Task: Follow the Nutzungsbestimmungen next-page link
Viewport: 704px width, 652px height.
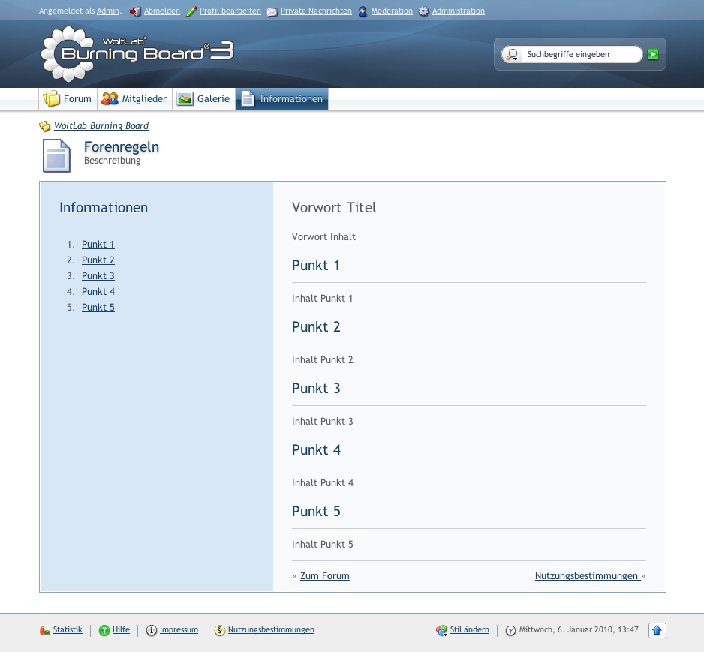Action: (586, 576)
